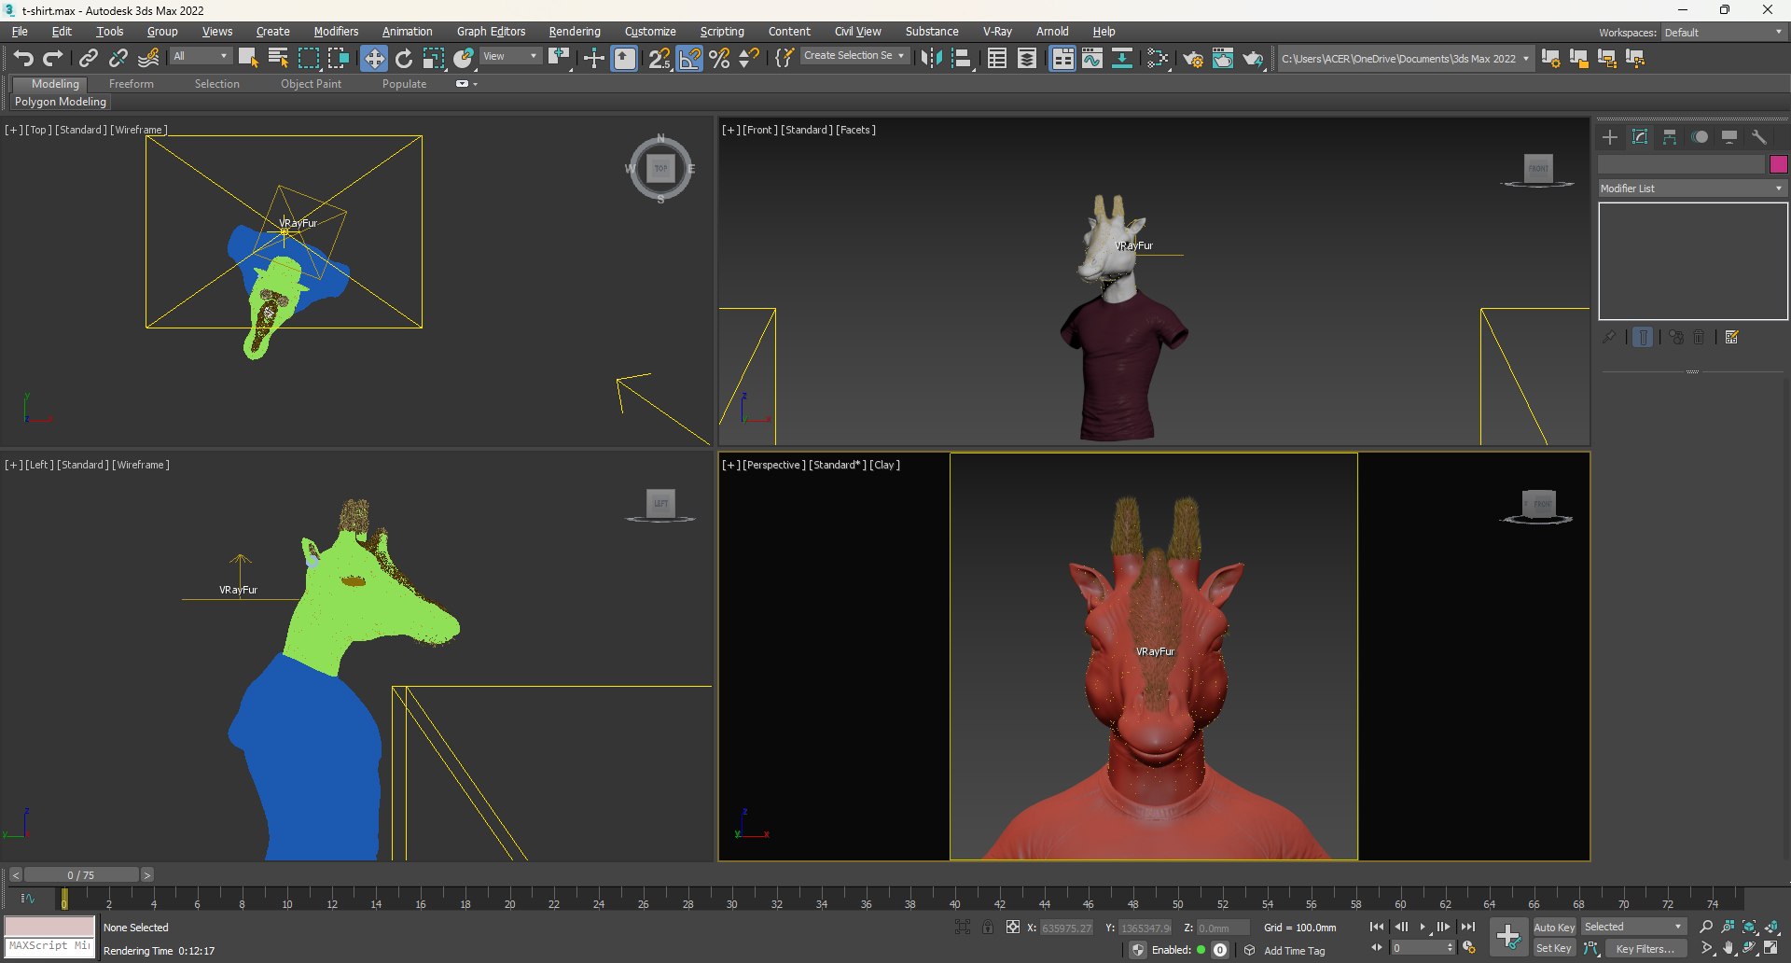This screenshot has height=963, width=1791.
Task: Open the Graph Editors menu
Action: (x=491, y=32)
